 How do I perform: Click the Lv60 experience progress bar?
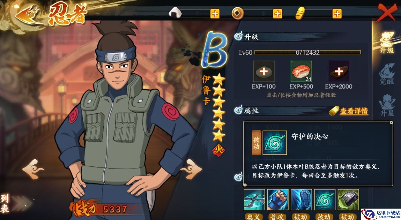(308, 52)
